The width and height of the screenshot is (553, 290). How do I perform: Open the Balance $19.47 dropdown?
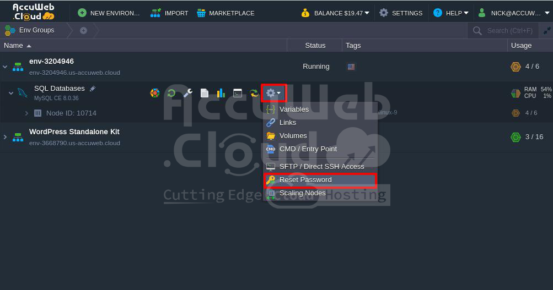coord(335,13)
